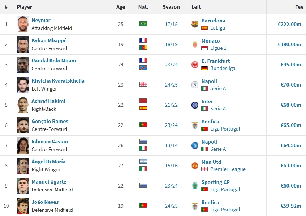Image resolution: width=306 pixels, height=216 pixels.
Task: Sort table by Fee column header
Action: 299,7
